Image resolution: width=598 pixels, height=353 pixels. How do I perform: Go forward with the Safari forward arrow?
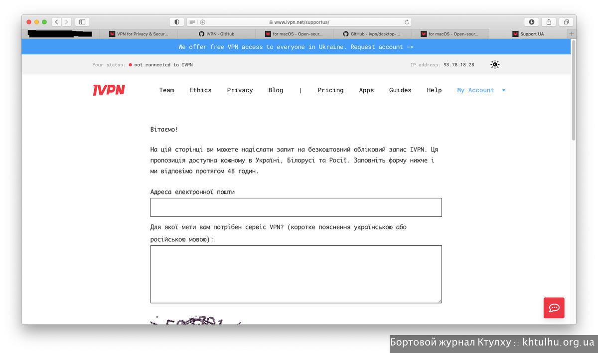[x=67, y=22]
